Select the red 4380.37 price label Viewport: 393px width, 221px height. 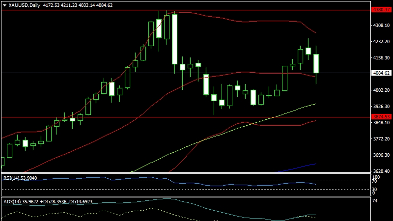(x=381, y=10)
